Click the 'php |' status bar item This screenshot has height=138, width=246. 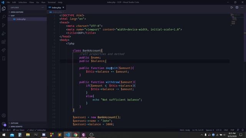pos(30,130)
